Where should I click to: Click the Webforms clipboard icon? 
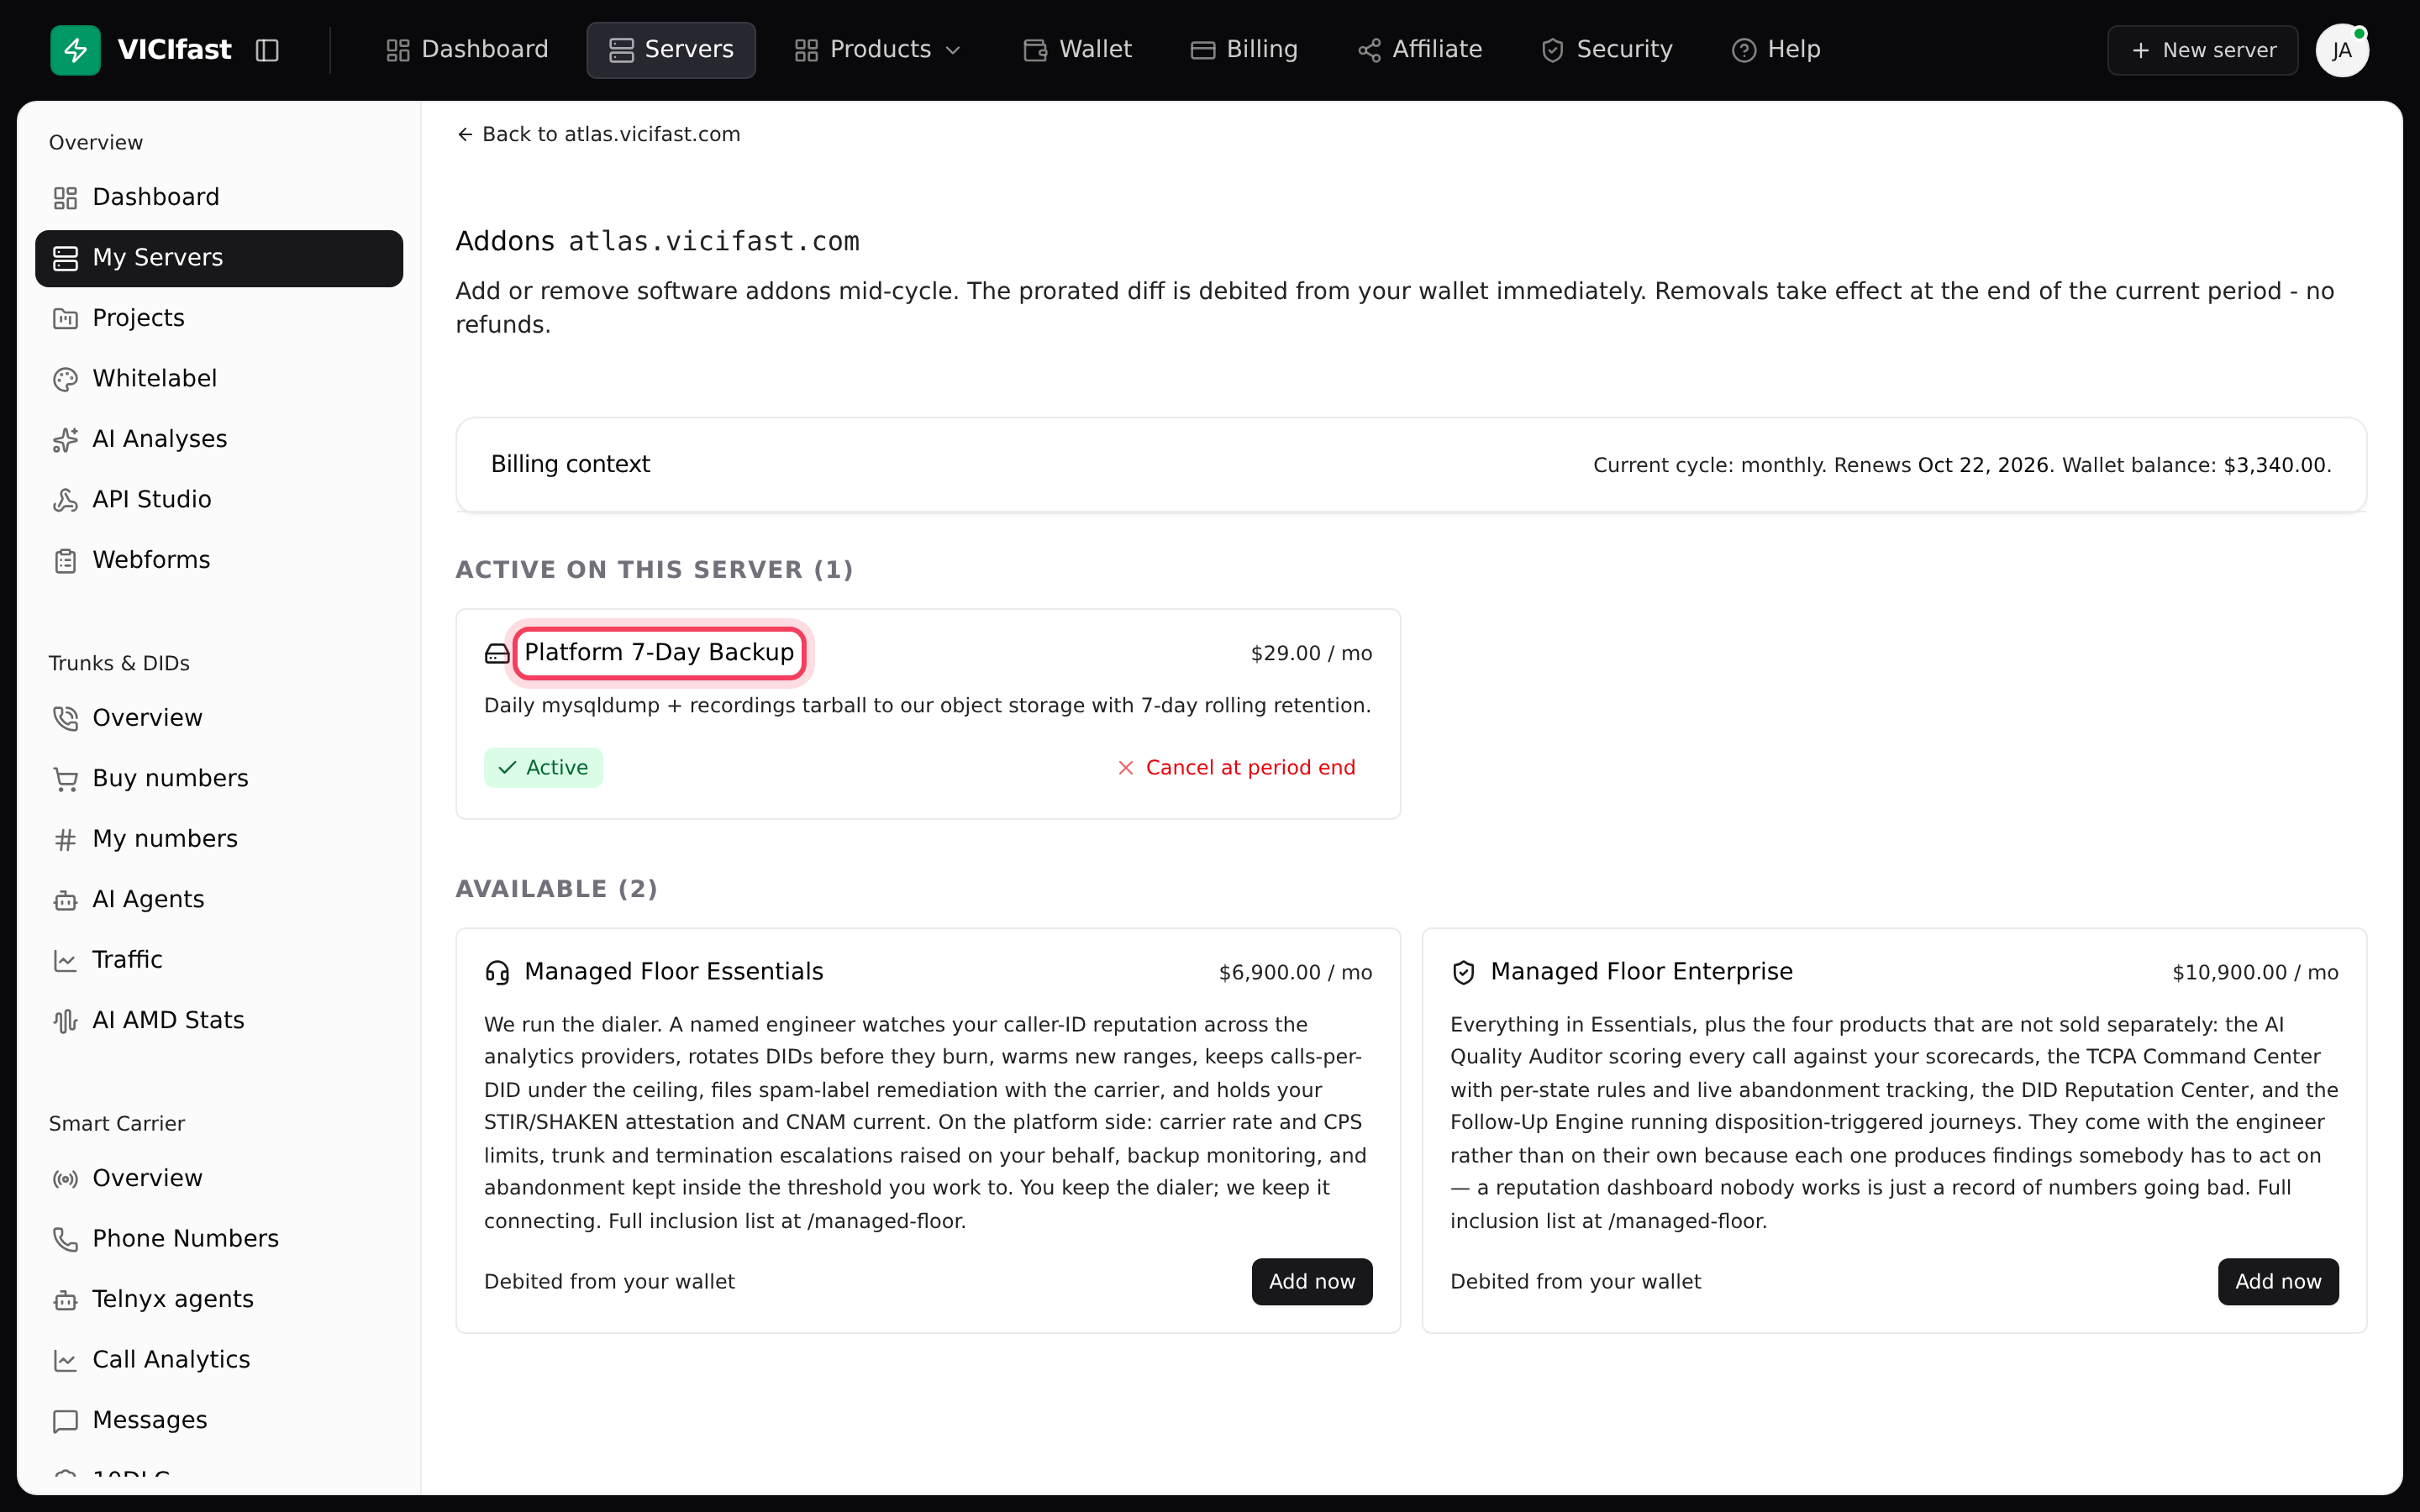click(x=65, y=561)
